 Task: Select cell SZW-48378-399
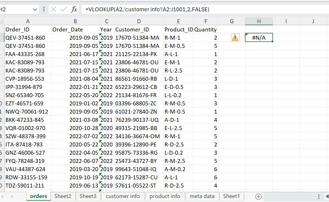(28, 136)
